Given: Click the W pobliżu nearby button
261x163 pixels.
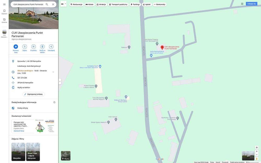Looking at the screenshot, I should click(x=33, y=48).
